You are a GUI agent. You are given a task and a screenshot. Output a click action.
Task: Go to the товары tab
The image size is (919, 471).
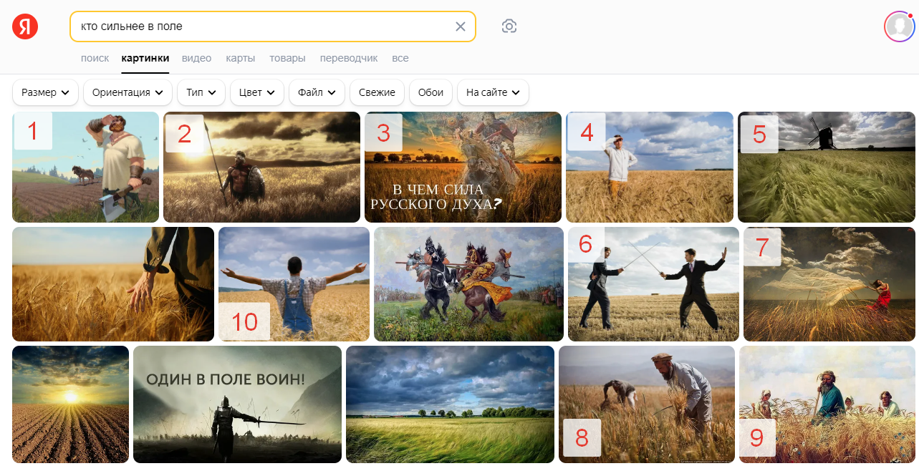point(287,58)
